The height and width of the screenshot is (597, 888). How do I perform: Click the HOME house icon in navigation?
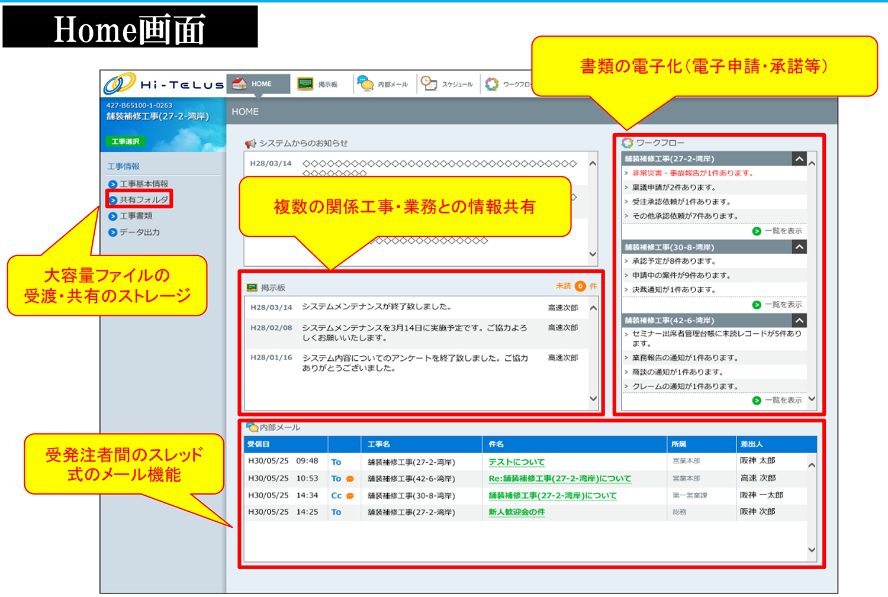pyautogui.click(x=240, y=84)
